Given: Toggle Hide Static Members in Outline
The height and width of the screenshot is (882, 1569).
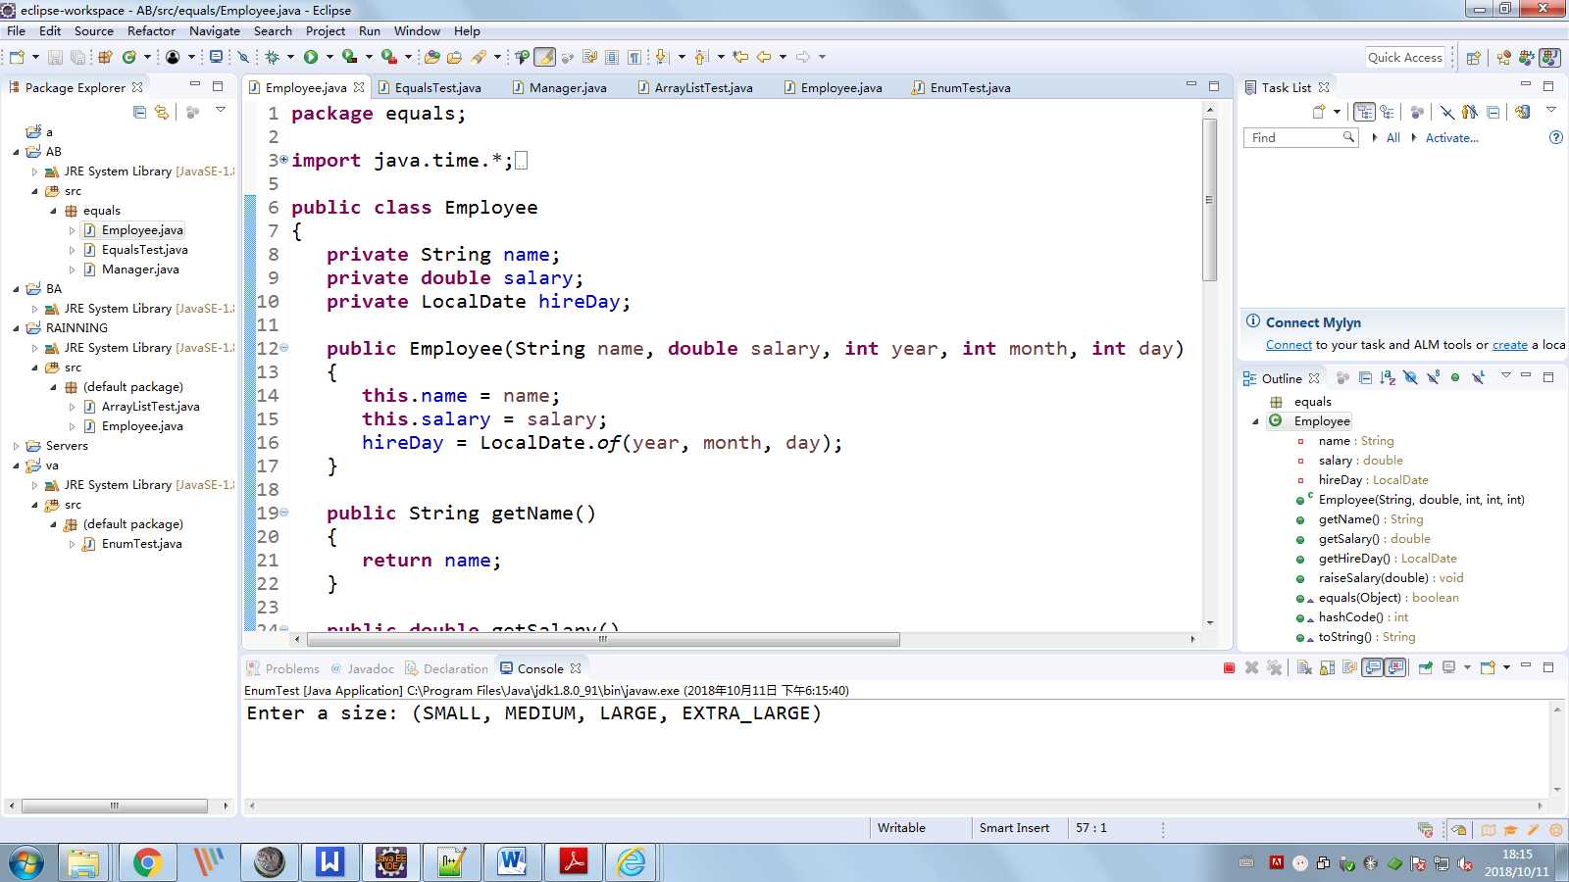Looking at the screenshot, I should (1433, 377).
